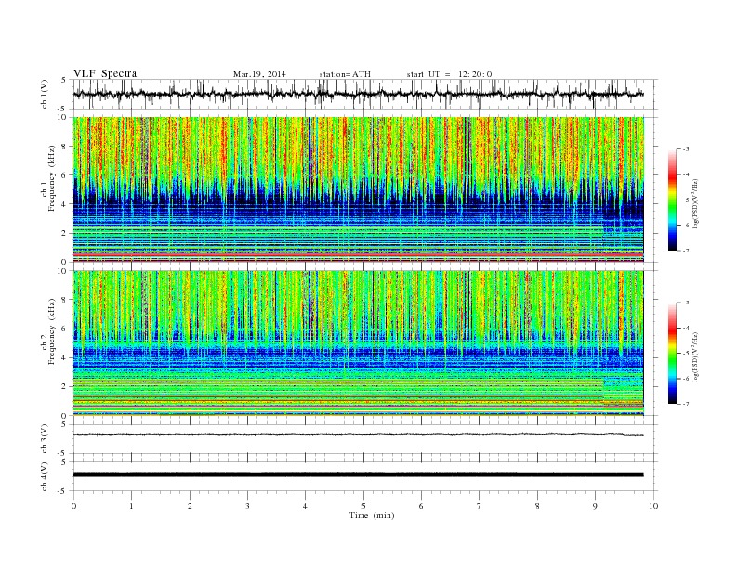Click the ch.1 voltage waveform trace

358,94
